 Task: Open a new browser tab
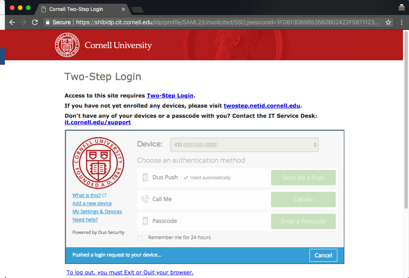(x=137, y=10)
